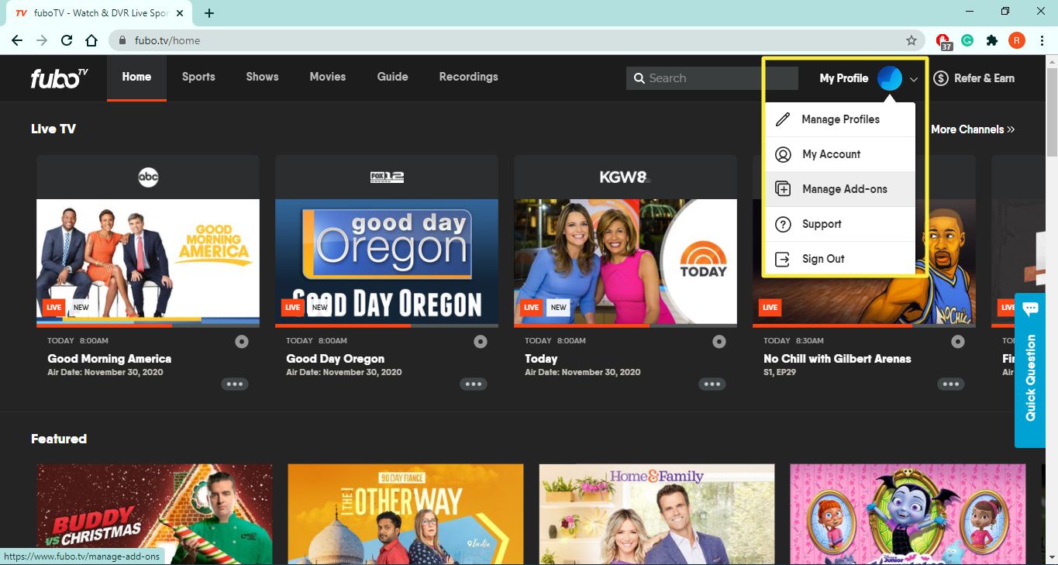1058x565 pixels.
Task: Click the fuboTV browser tab
Action: pyautogui.click(x=98, y=13)
